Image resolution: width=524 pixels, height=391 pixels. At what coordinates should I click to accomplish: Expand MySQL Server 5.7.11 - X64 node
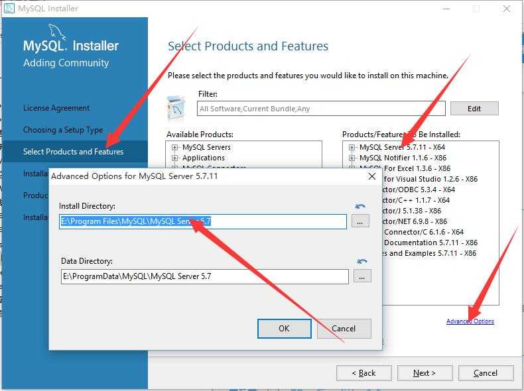[x=352, y=147]
